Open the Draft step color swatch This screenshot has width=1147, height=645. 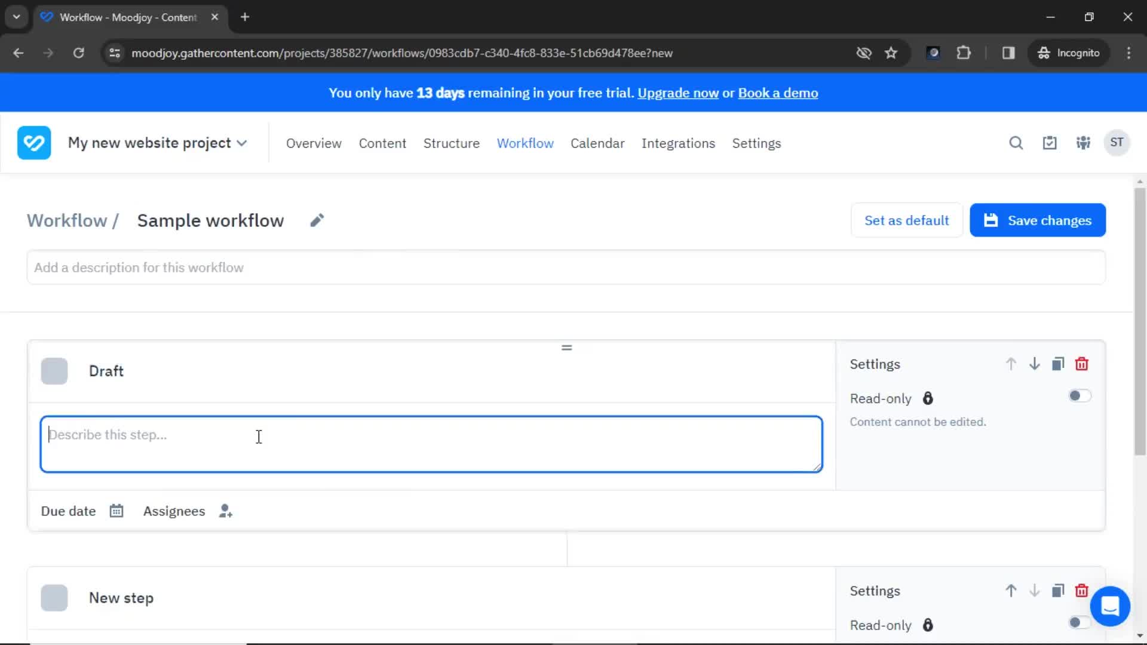pyautogui.click(x=54, y=371)
